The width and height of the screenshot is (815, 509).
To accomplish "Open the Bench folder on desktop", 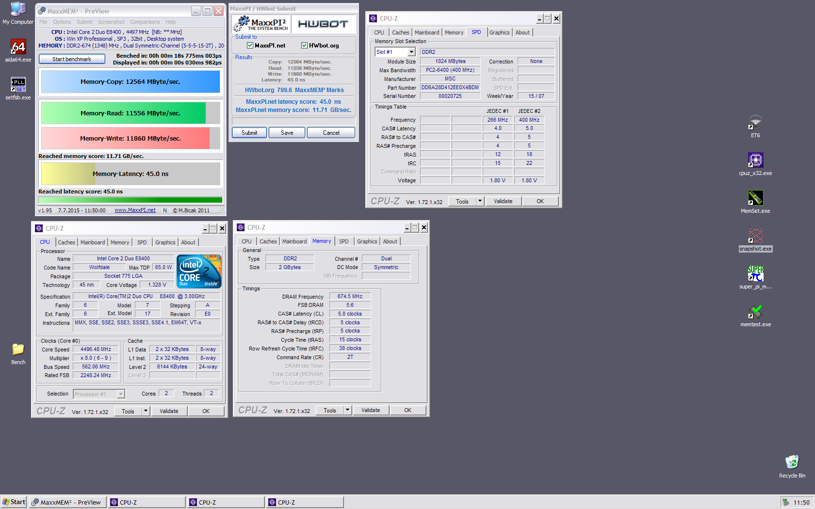I will [x=18, y=353].
